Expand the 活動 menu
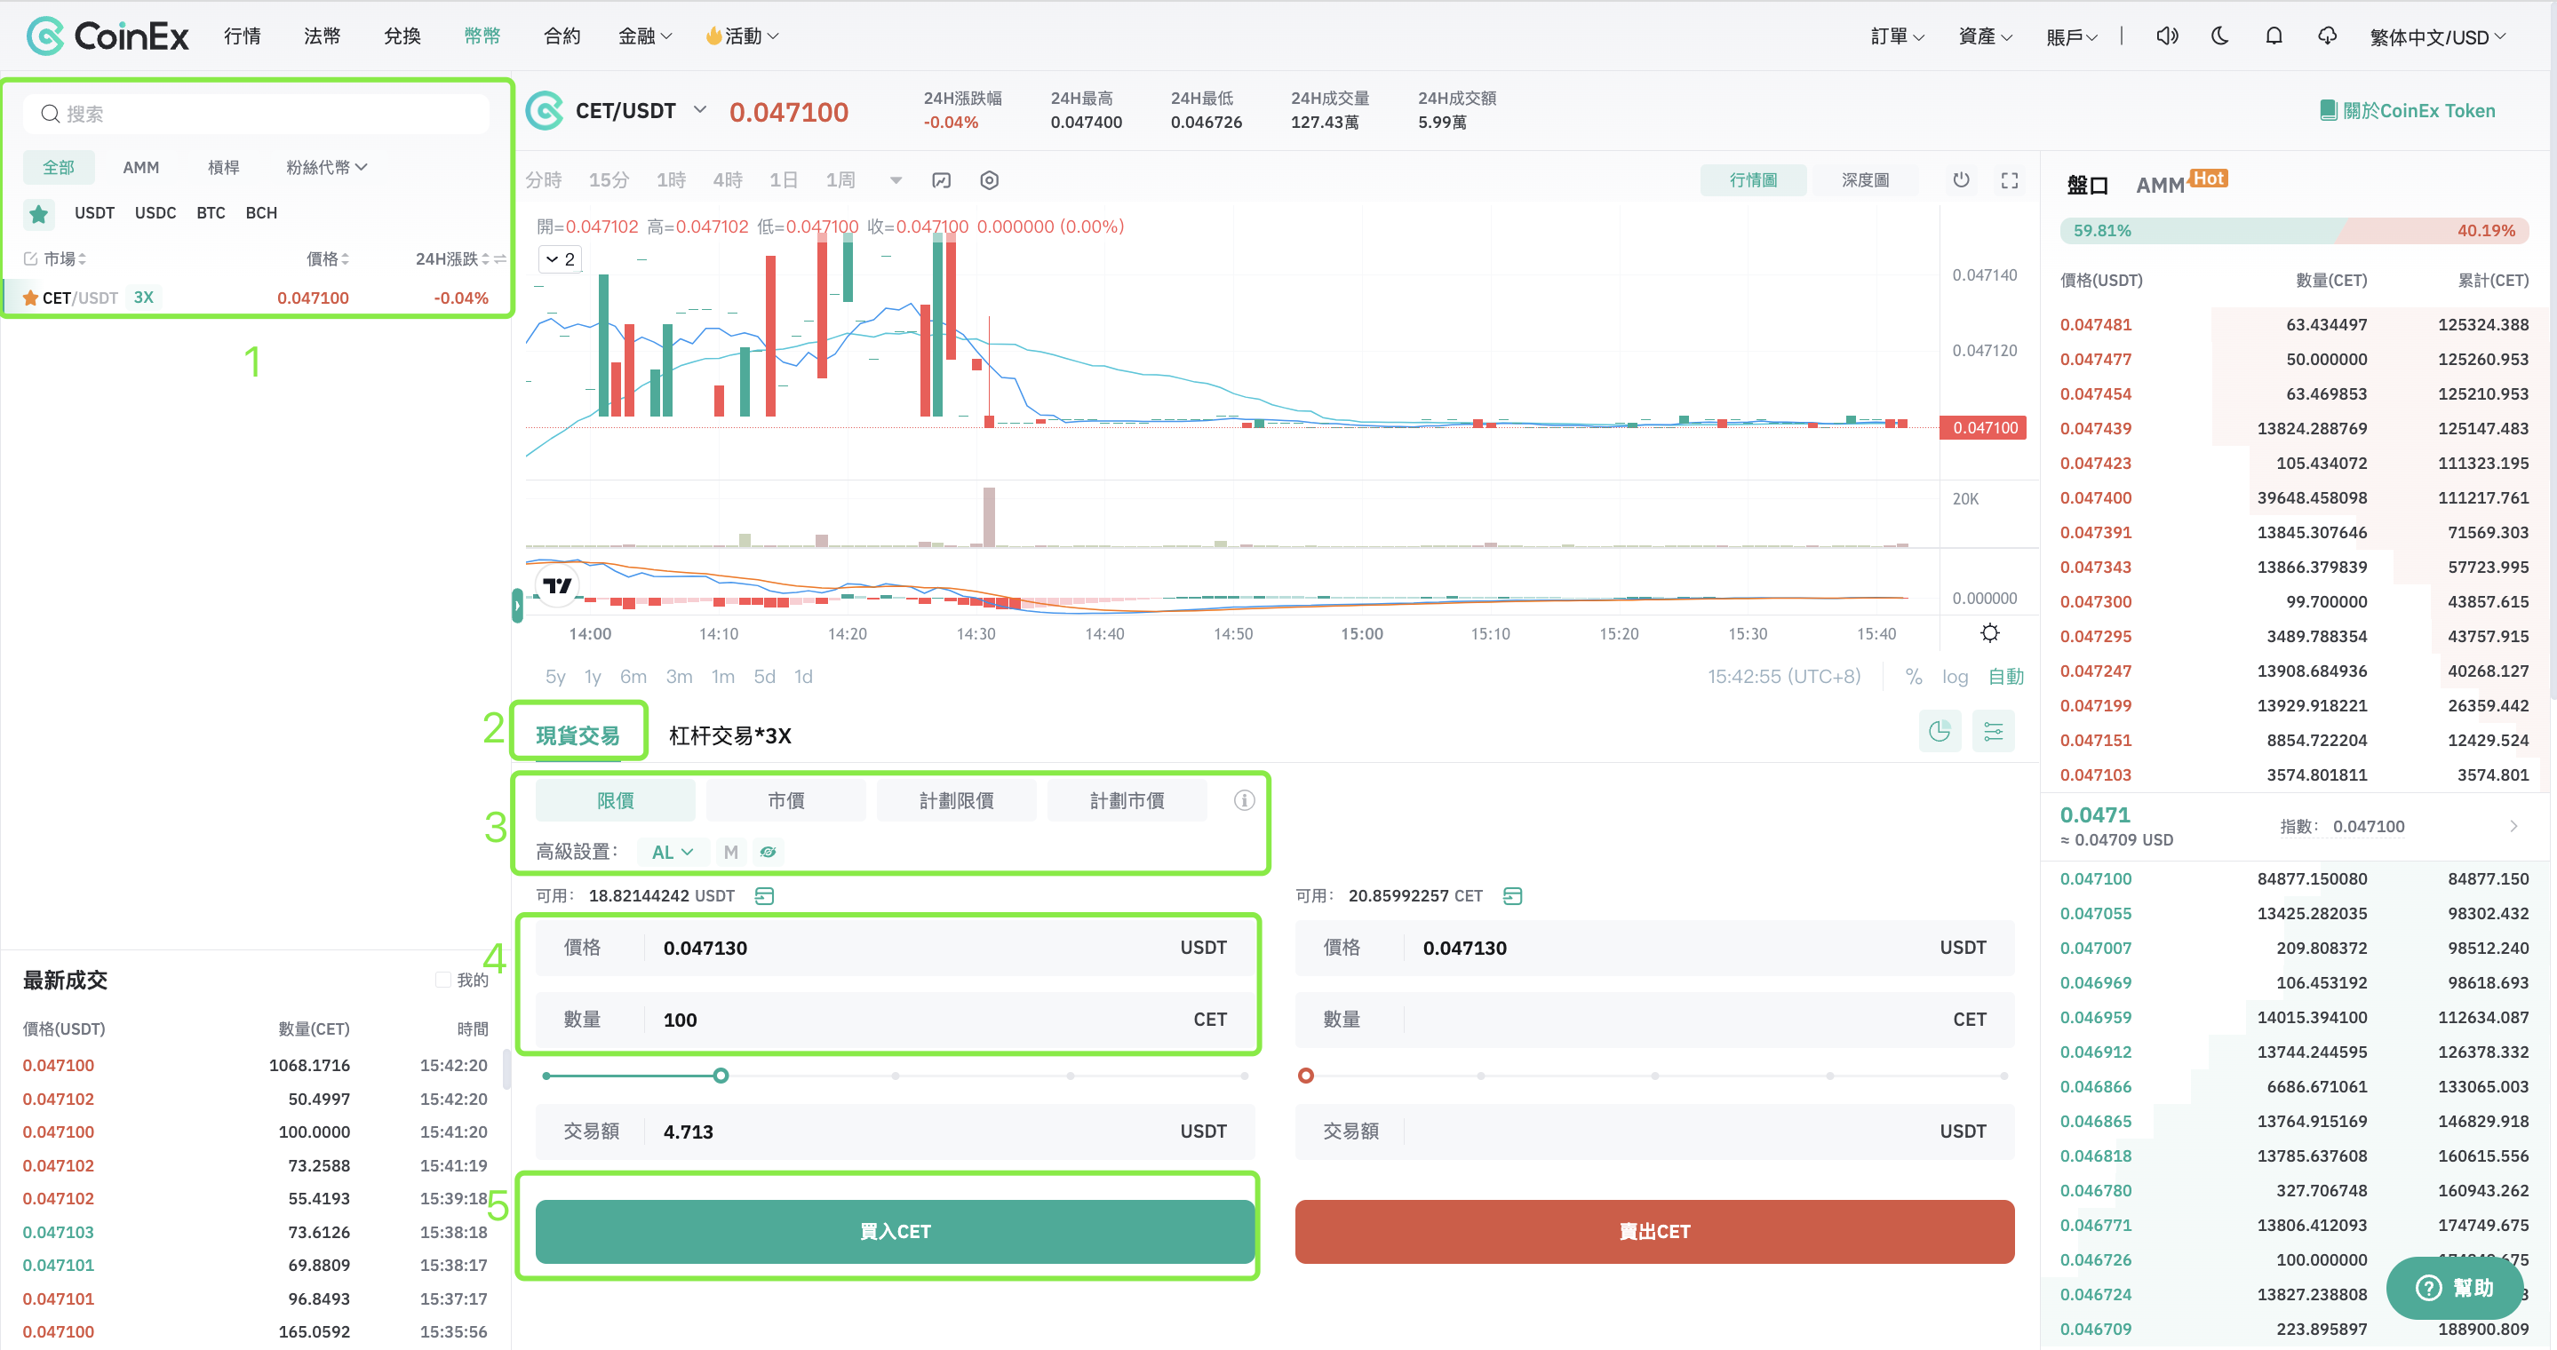Viewport: 2557px width, 1350px height. coord(743,36)
